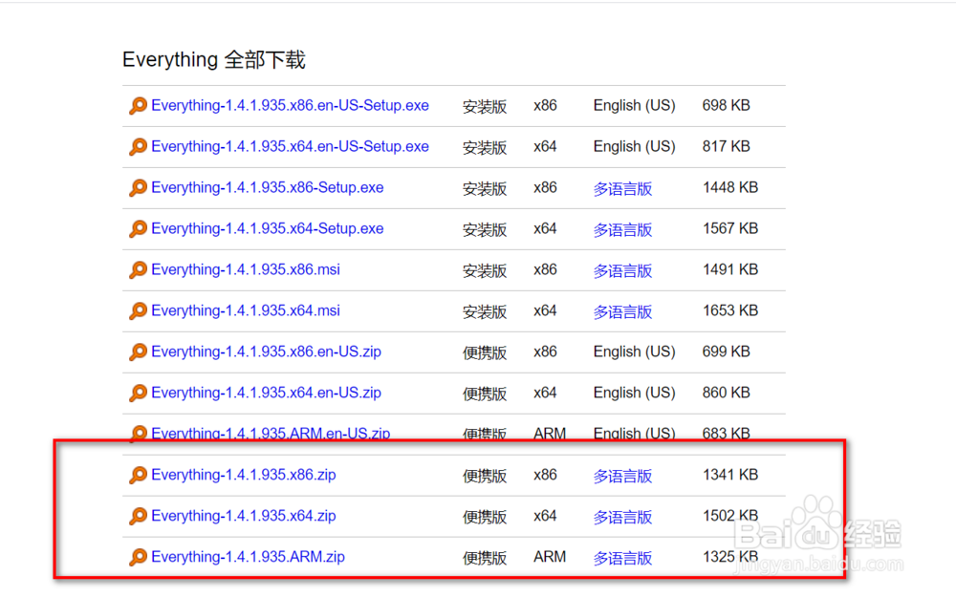The width and height of the screenshot is (956, 597).
Task: Open 多语言版 link in x64.msi row
Action: (x=622, y=312)
